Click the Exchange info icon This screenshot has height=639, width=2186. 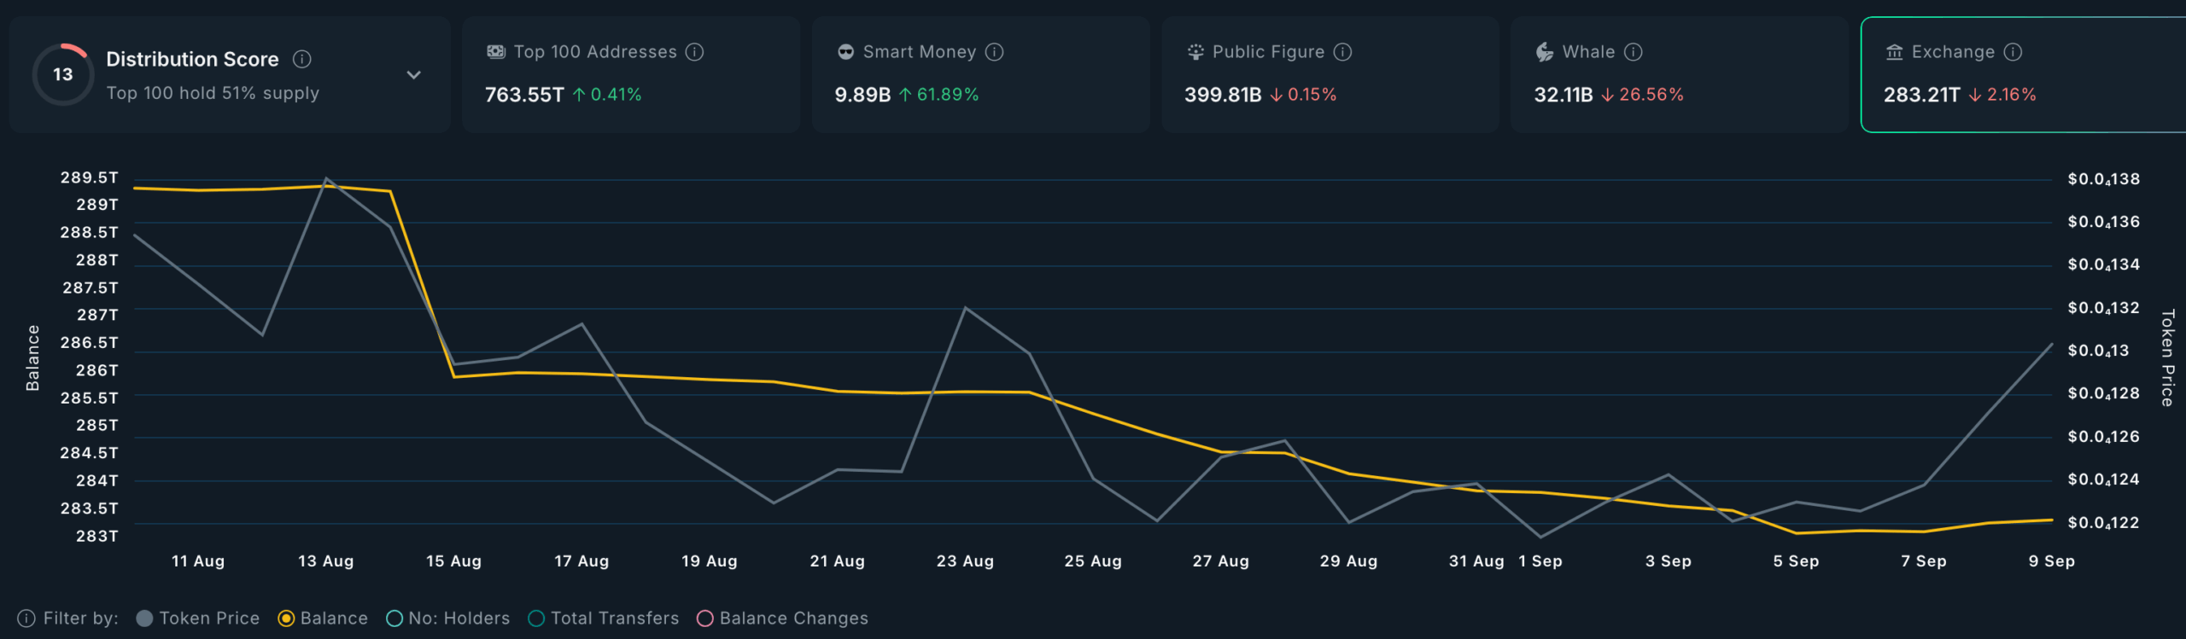pyautogui.click(x=2013, y=52)
